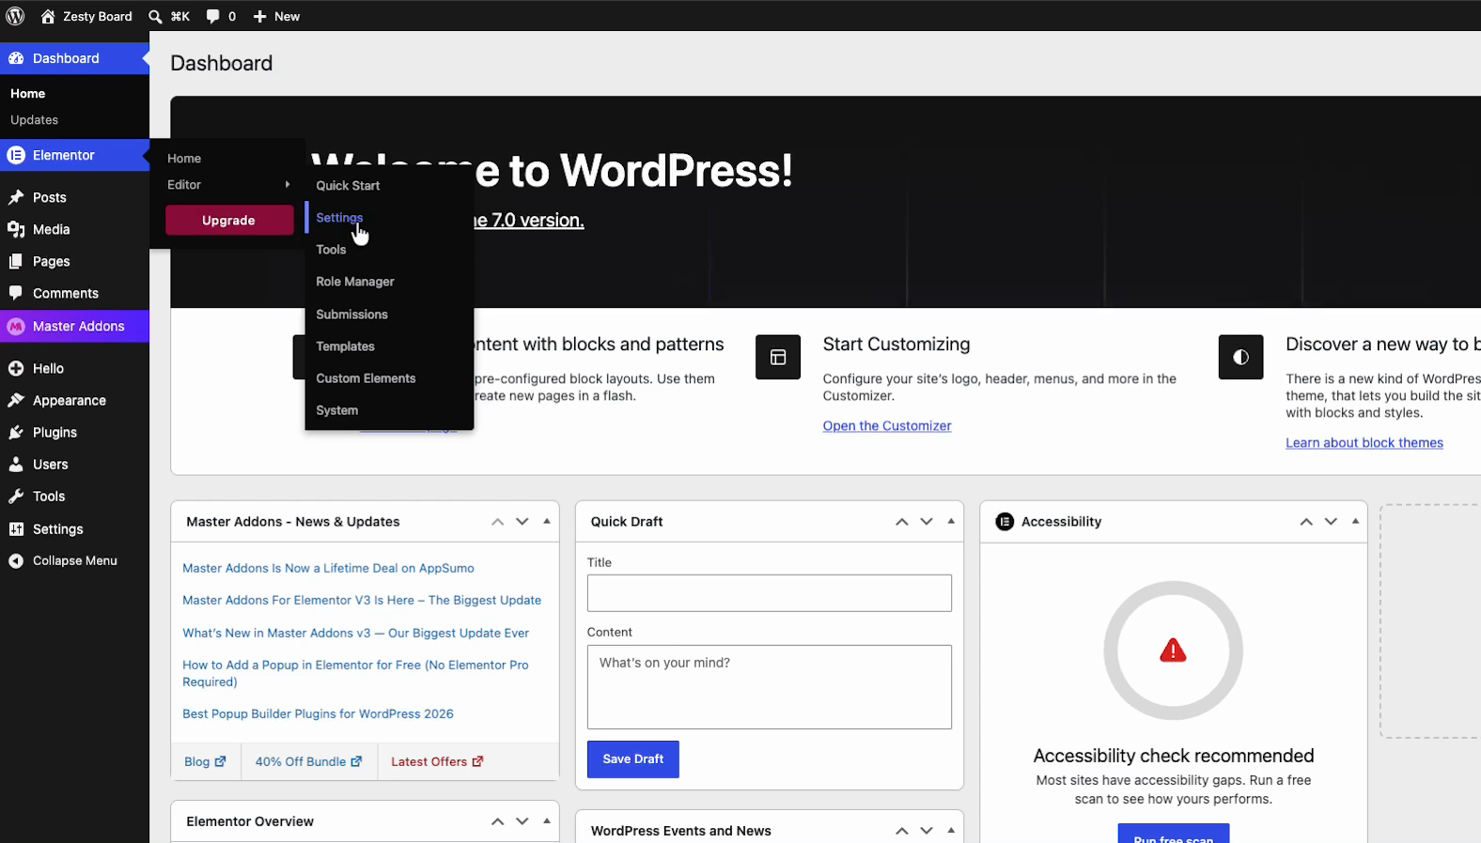Click the plus New icon in admin bar

click(x=260, y=16)
